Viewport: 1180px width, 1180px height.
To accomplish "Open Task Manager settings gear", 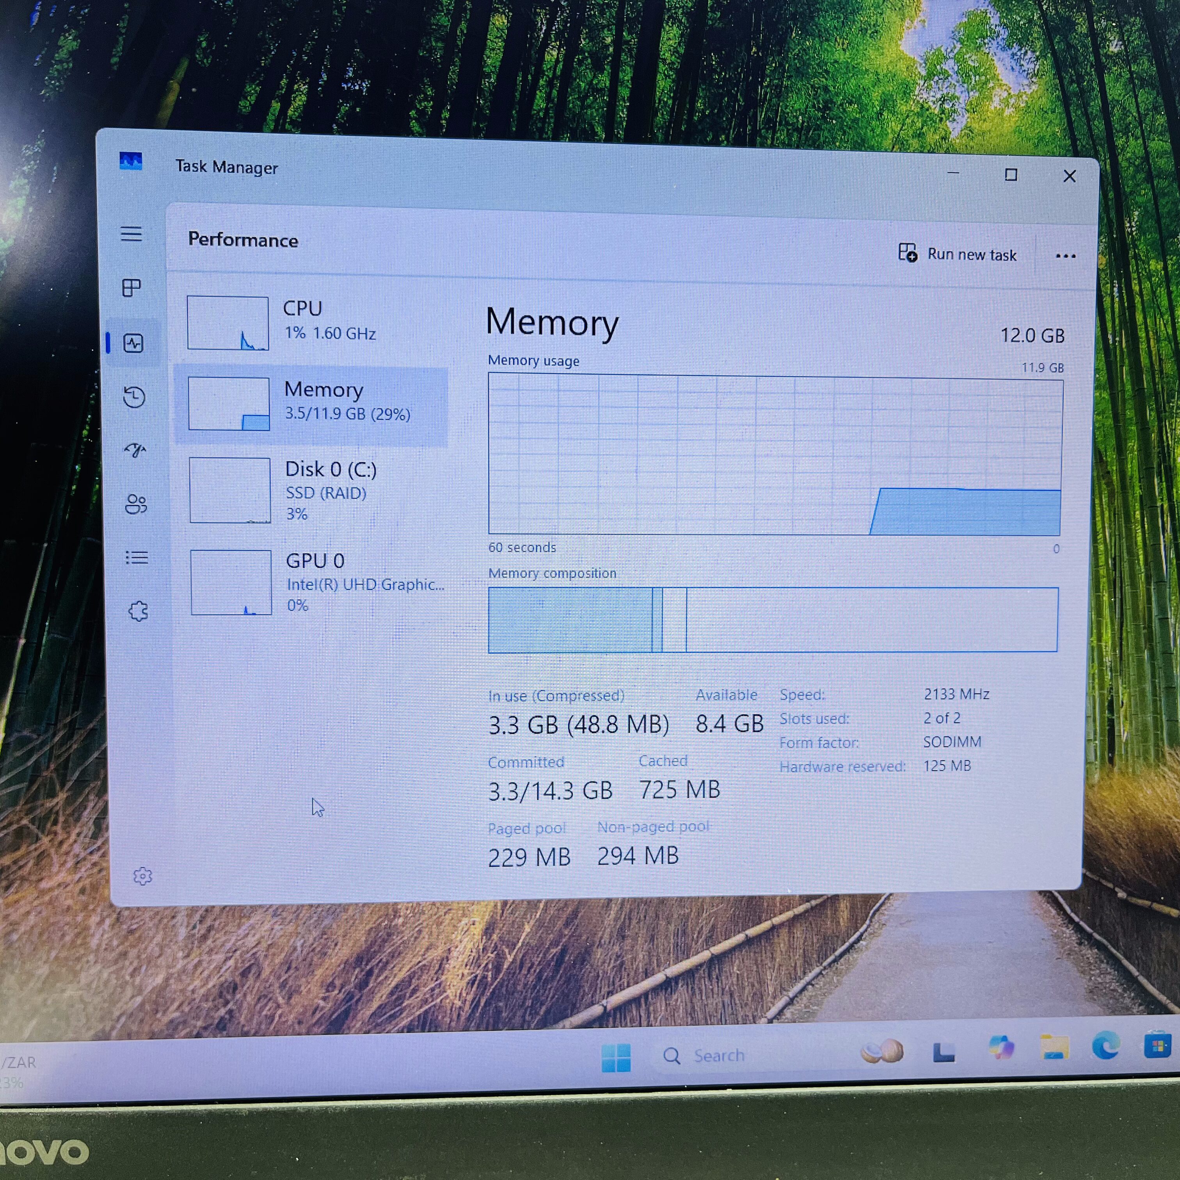I will point(143,876).
